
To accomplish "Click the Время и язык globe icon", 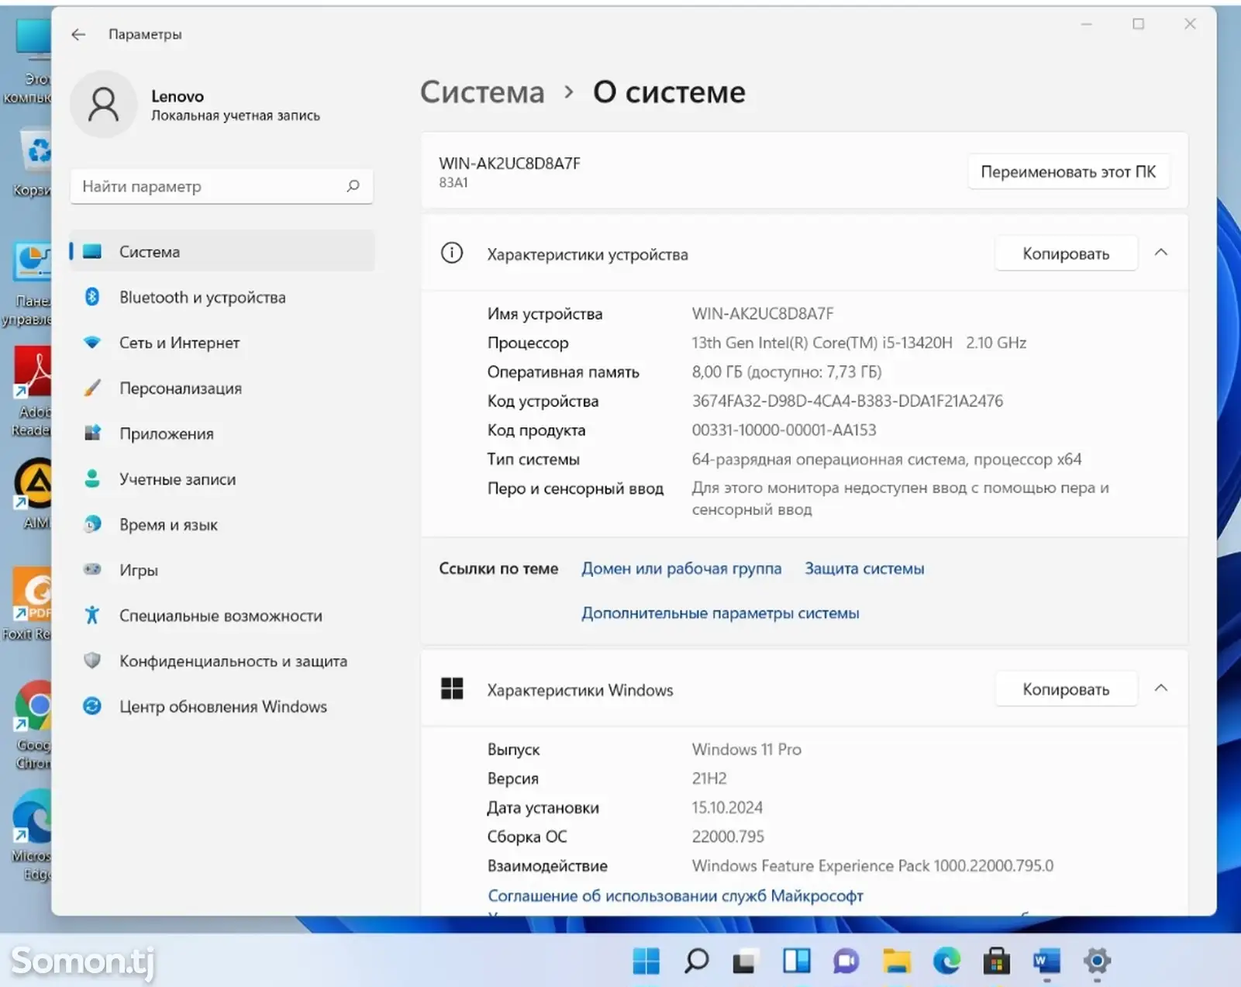I will coord(92,524).
